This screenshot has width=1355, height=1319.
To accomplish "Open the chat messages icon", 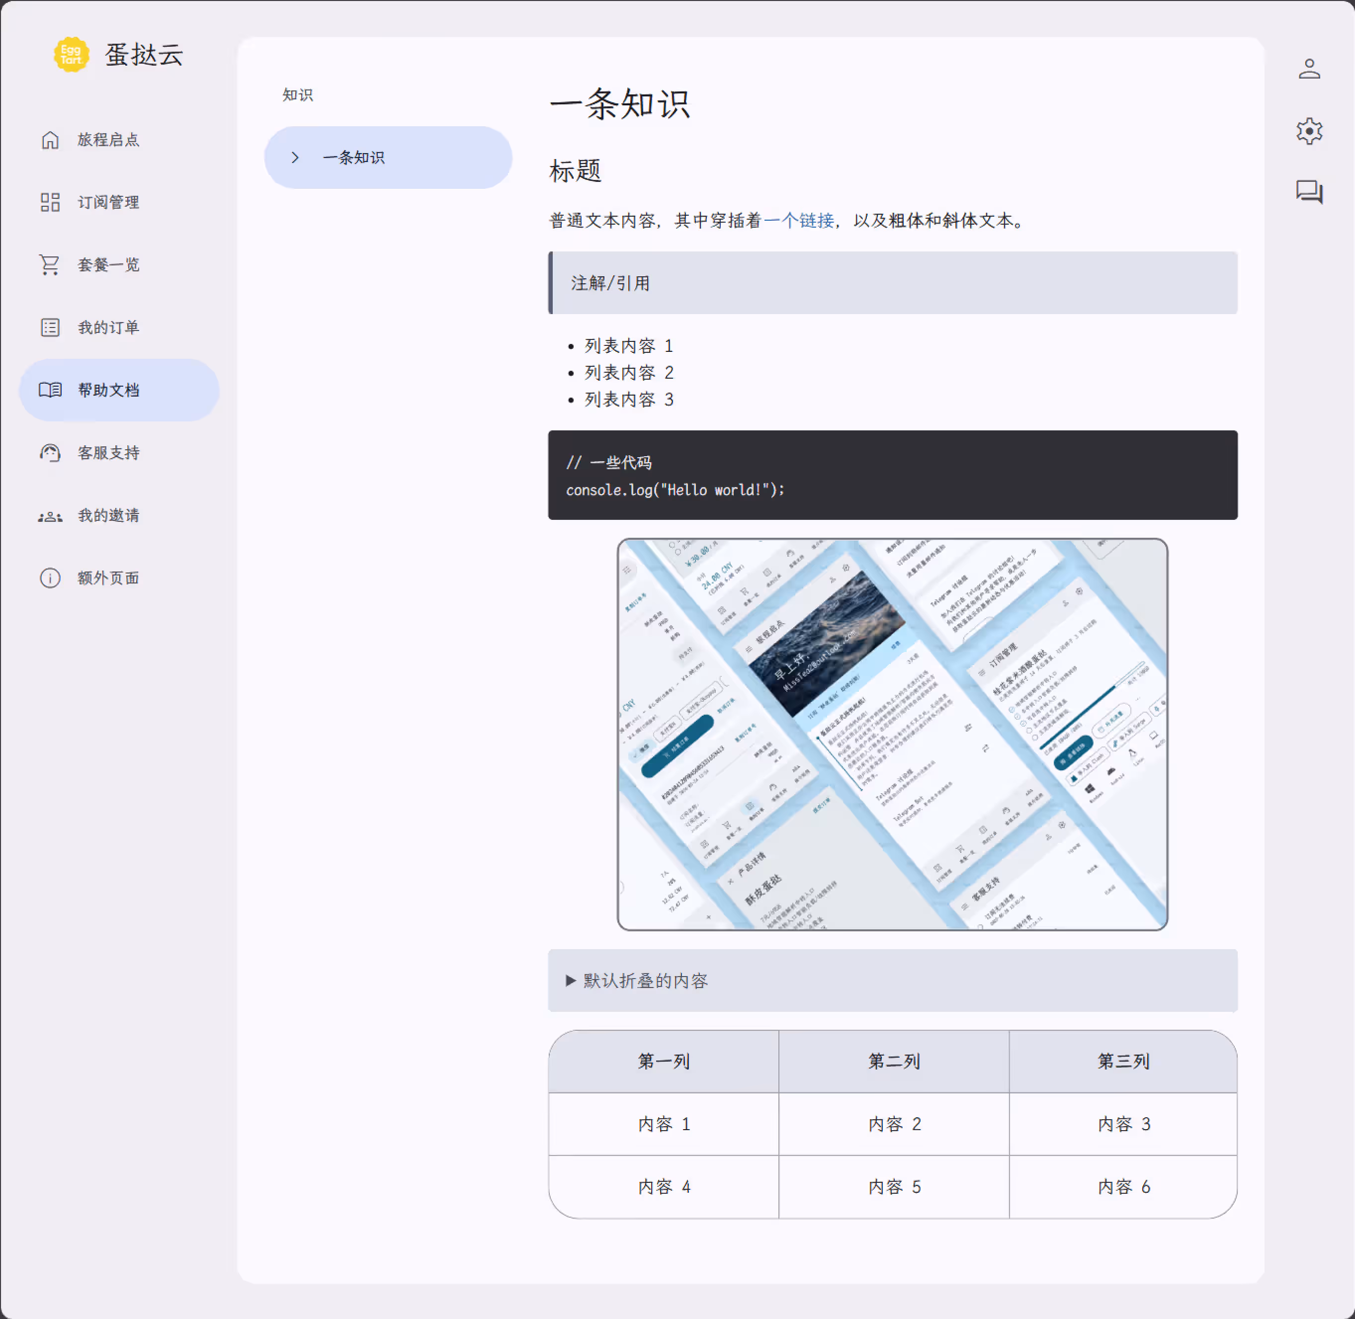I will pos(1309,192).
